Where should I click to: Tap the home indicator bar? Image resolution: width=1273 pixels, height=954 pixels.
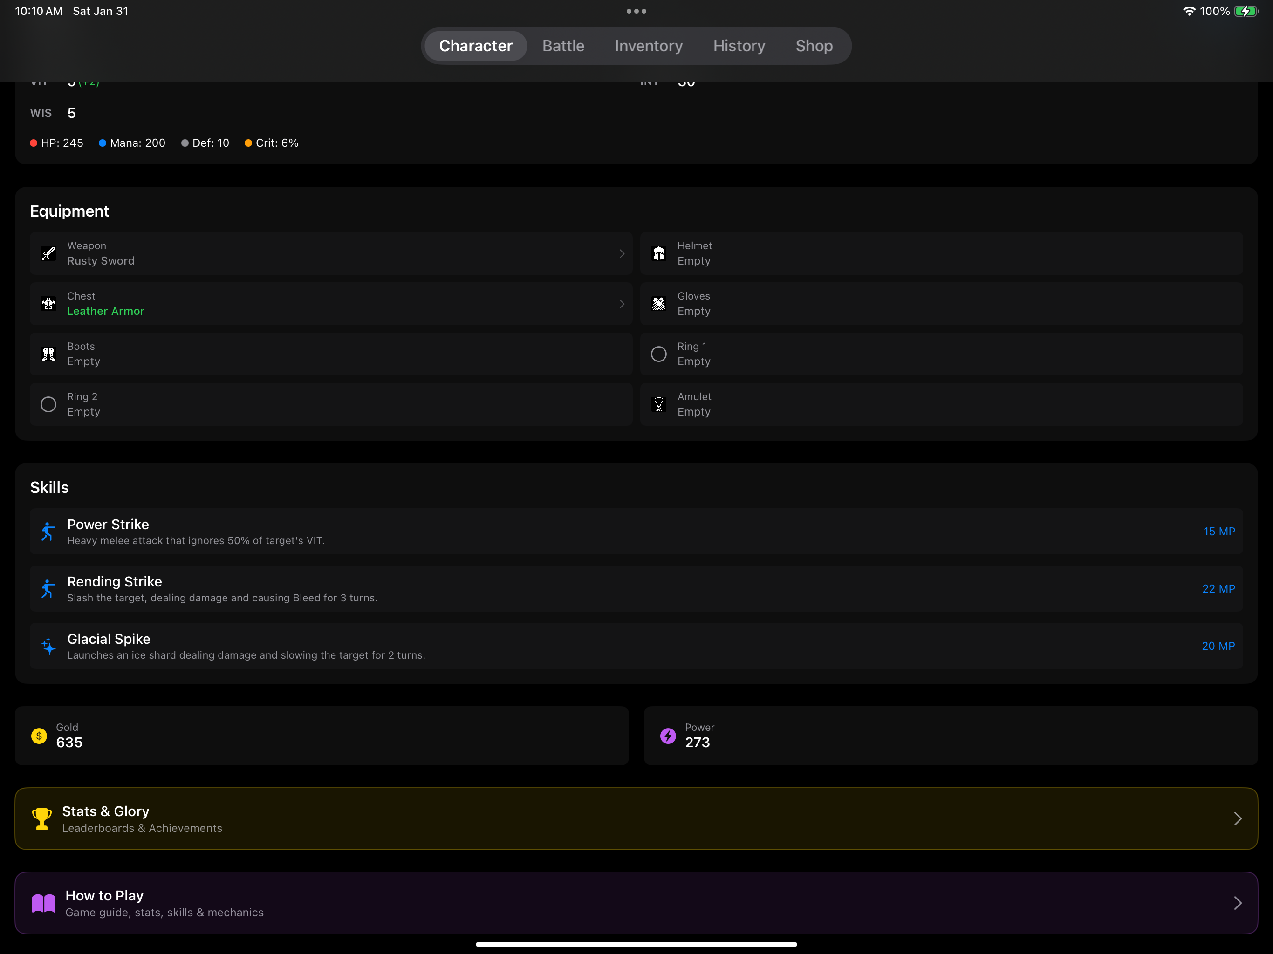click(x=636, y=944)
